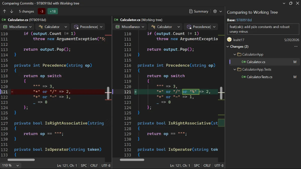This screenshot has width=301, height=169.
Task: Open the window options arrow in title bar
Action: 284,4
